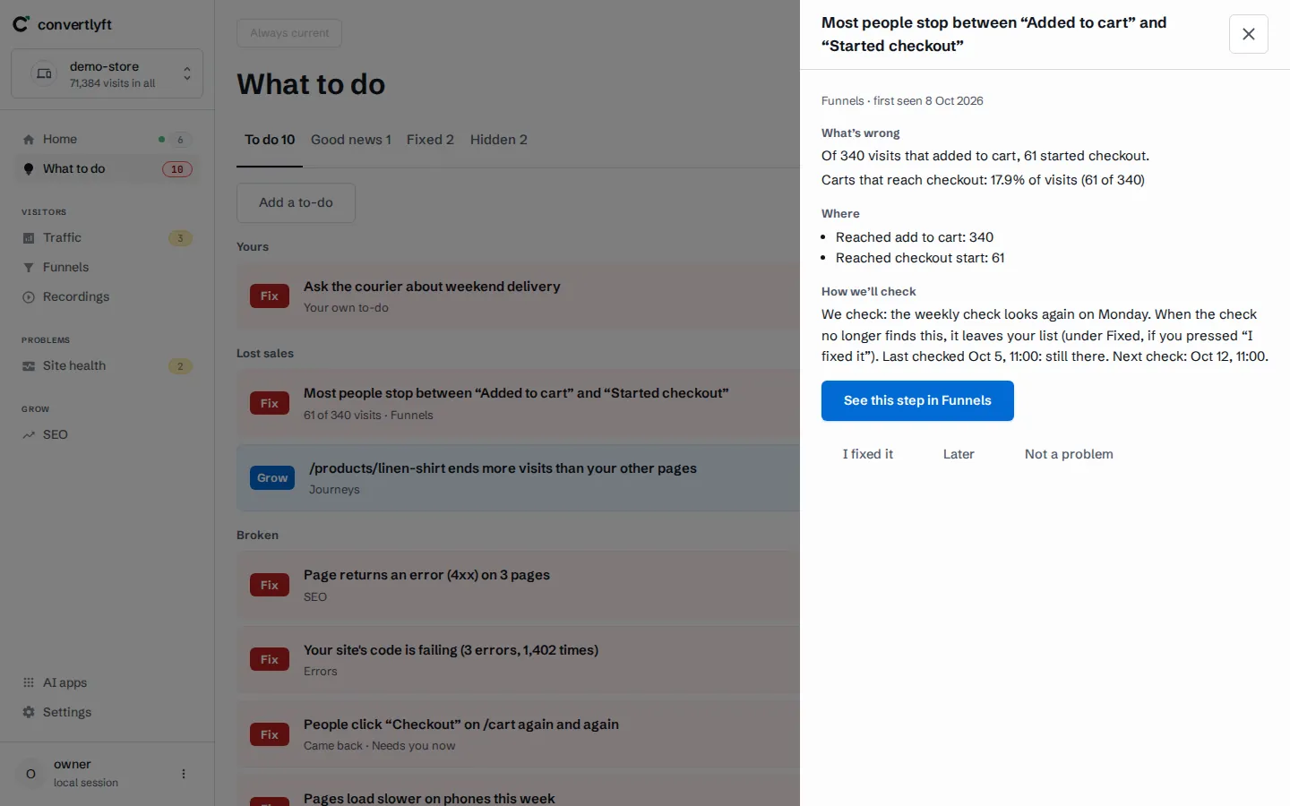Viewport: 1290px width, 806px height.
Task: Postpone the issue with Later
Action: click(x=959, y=454)
